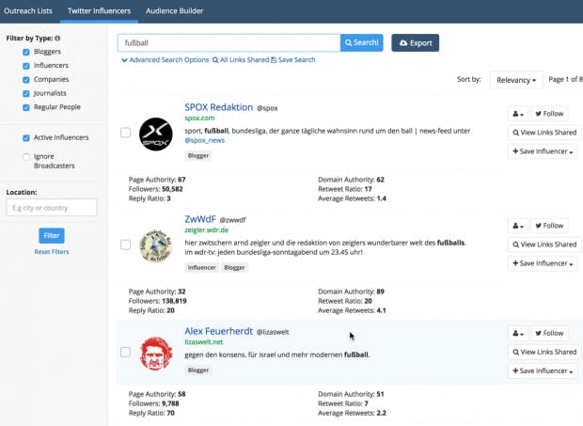Click the ZwWdF avatar image
The image size is (583, 426).
(156, 245)
